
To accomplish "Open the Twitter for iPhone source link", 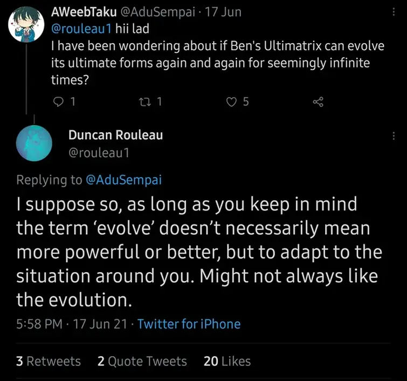I will 189,324.
